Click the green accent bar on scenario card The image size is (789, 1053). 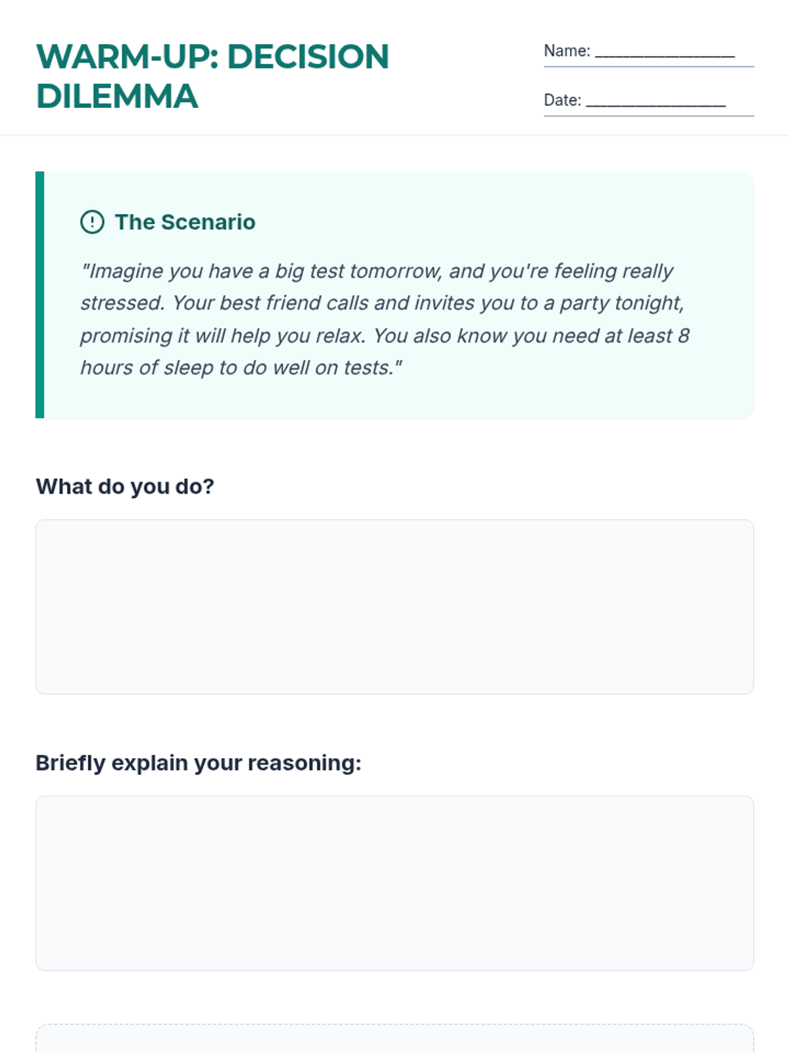pos(39,295)
